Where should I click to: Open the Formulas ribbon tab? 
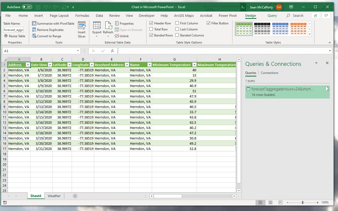[82, 15]
